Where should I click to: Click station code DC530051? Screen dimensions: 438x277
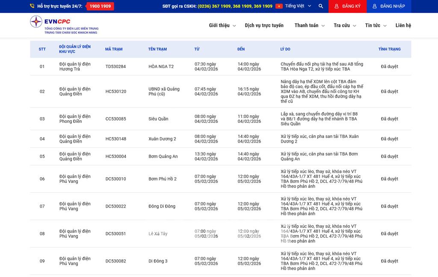point(115,234)
